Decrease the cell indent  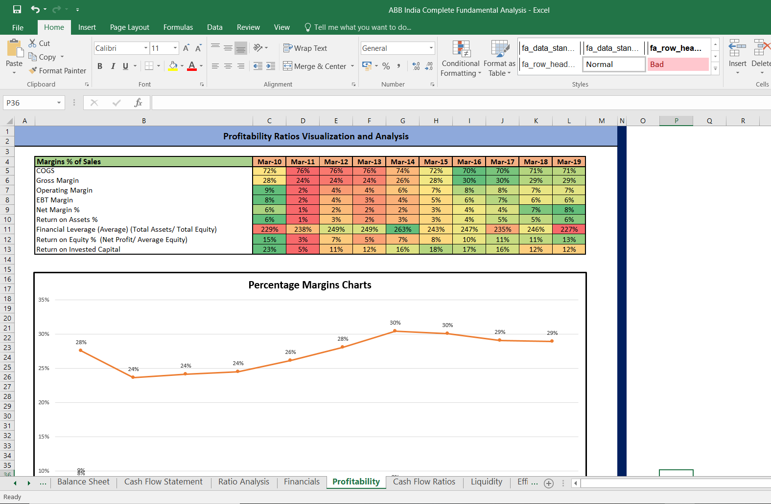258,66
